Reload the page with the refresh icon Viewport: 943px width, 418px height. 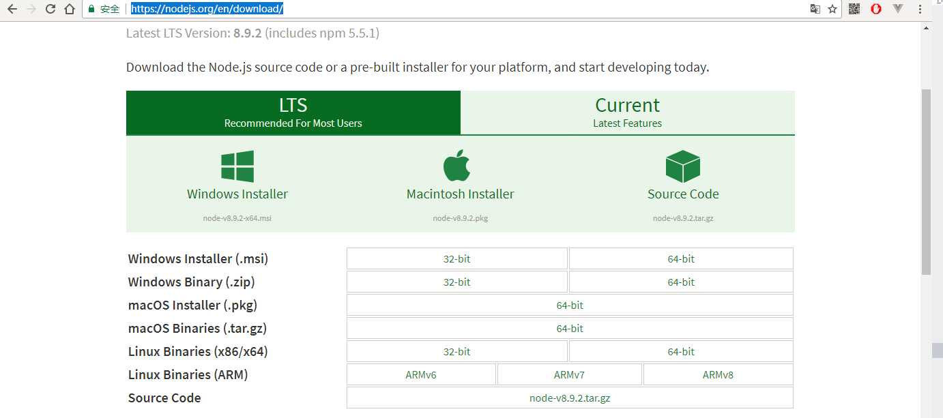[50, 9]
